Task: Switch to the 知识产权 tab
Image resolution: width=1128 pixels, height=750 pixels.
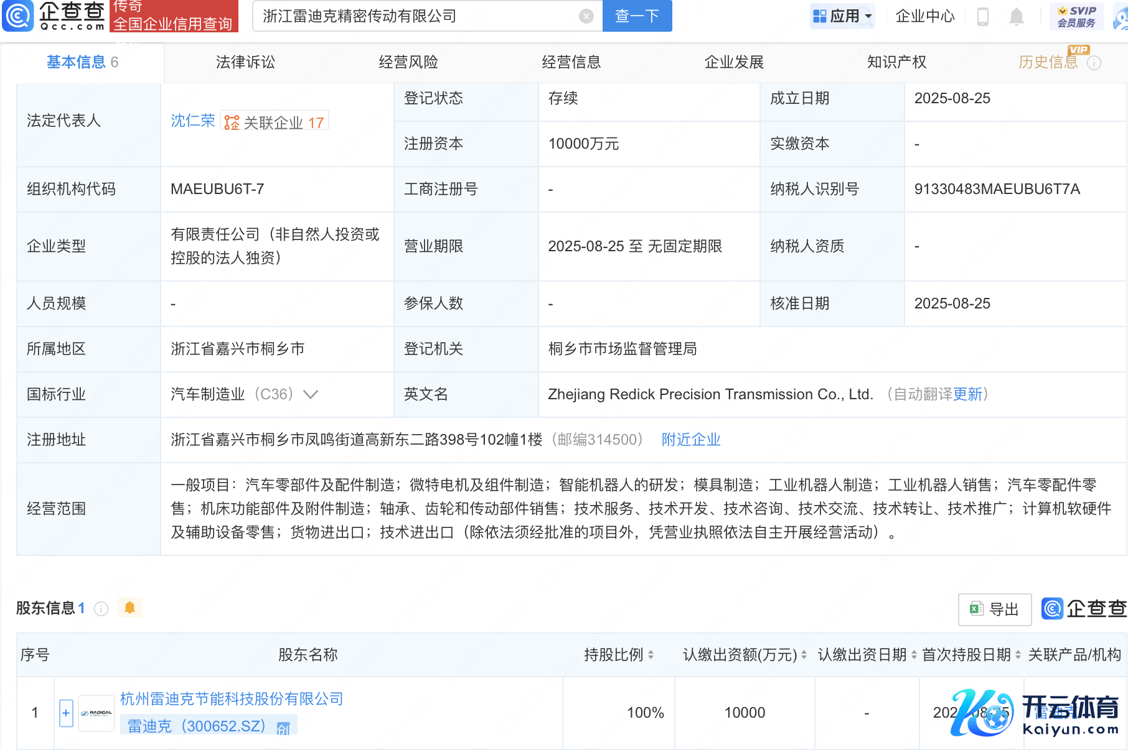Action: pyautogui.click(x=896, y=62)
